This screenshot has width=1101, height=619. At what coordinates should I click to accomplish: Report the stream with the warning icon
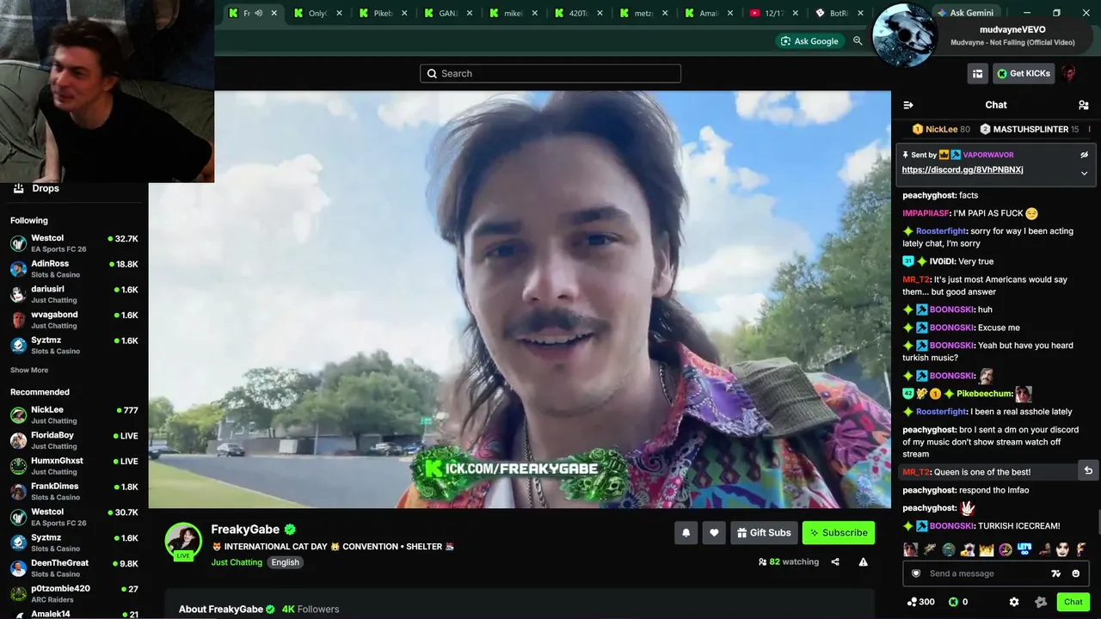(x=863, y=562)
